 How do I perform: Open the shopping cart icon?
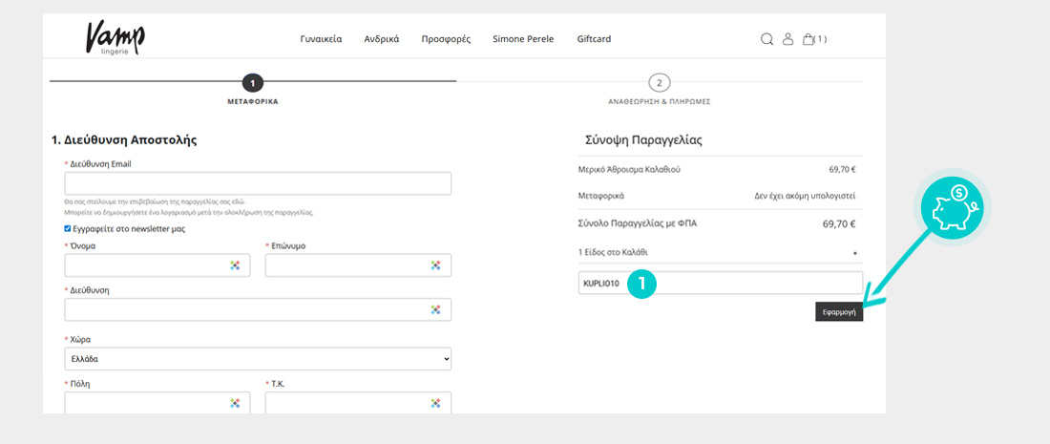tap(809, 39)
